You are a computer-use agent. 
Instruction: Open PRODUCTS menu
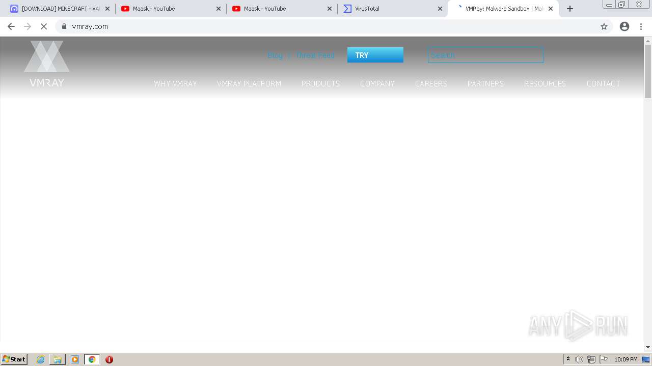point(320,84)
